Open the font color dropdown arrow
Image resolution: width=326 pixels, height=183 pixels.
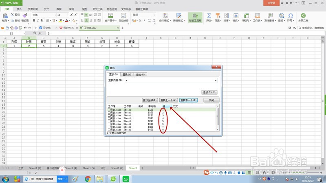pyautogui.click(x=69, y=21)
